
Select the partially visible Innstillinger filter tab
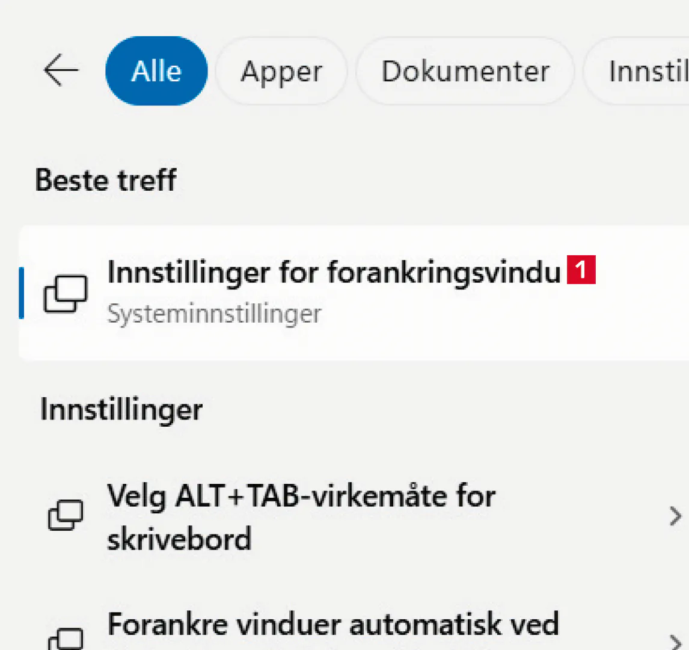[x=646, y=72]
